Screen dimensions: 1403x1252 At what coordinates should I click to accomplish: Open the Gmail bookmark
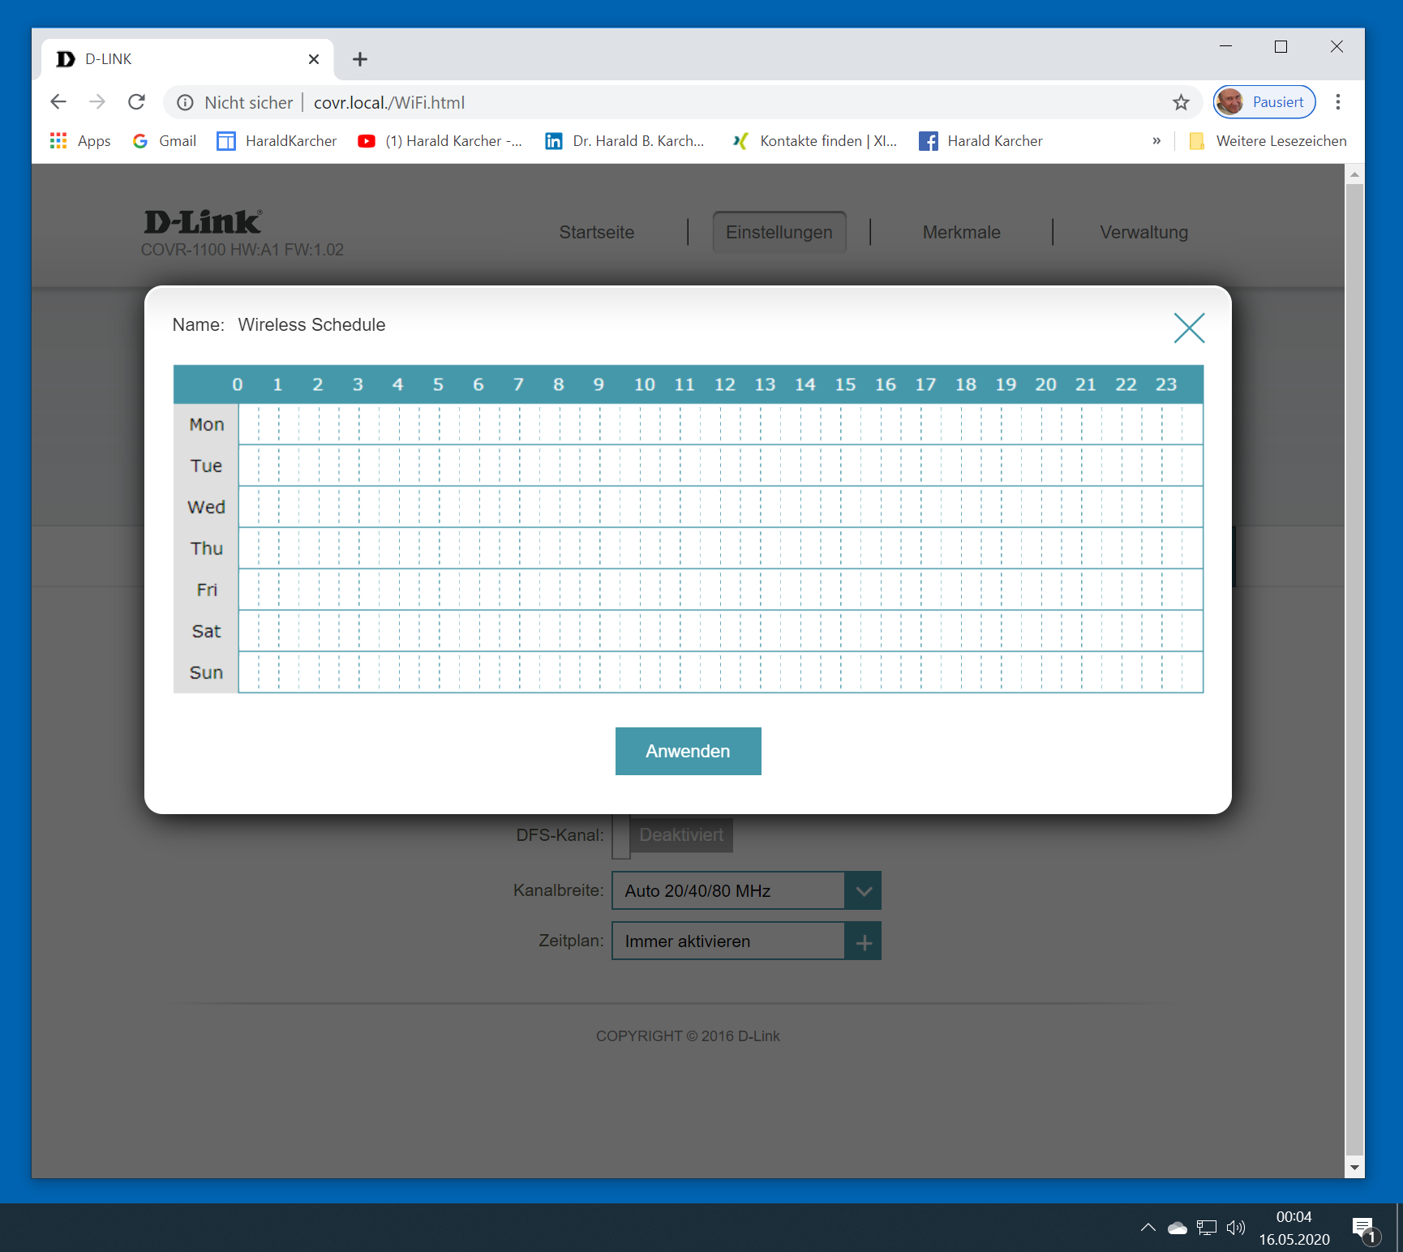pyautogui.click(x=164, y=141)
